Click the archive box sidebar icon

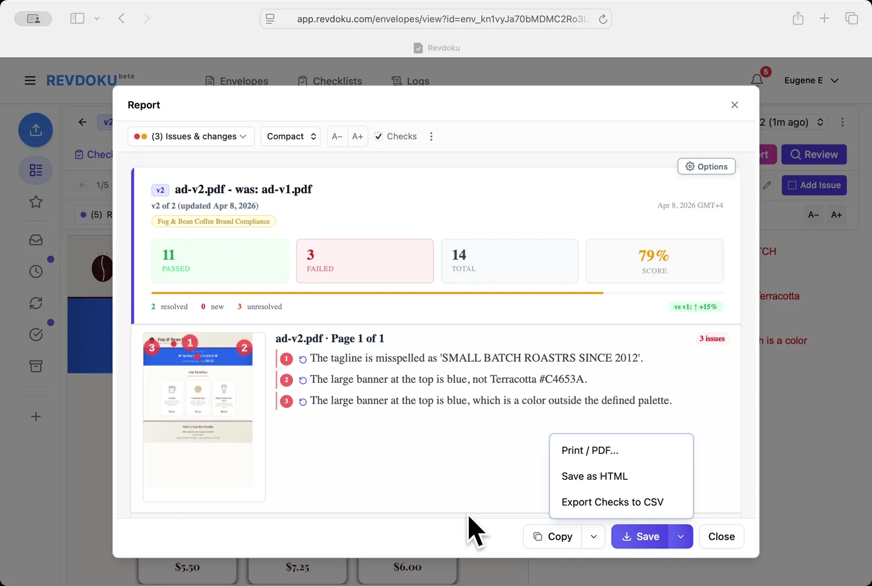coord(36,367)
